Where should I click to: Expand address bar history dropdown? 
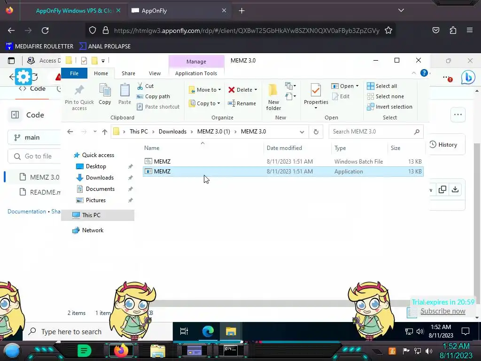coord(302,132)
